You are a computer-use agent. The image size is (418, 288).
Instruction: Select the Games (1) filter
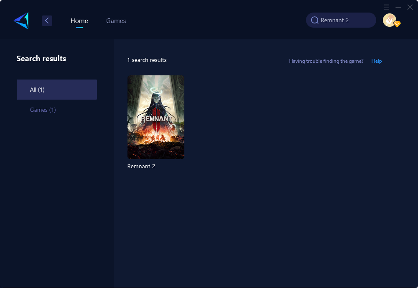[x=43, y=110]
